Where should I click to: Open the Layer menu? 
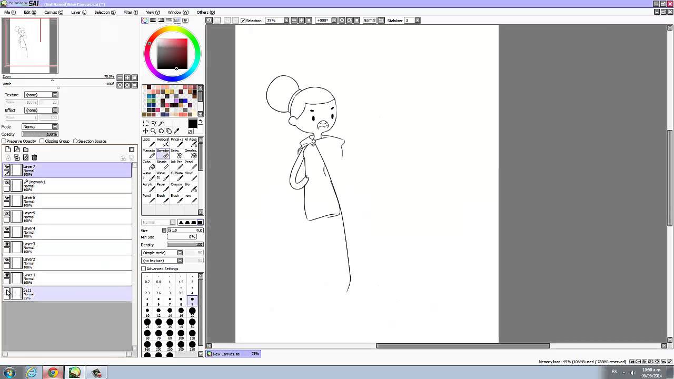(79, 12)
